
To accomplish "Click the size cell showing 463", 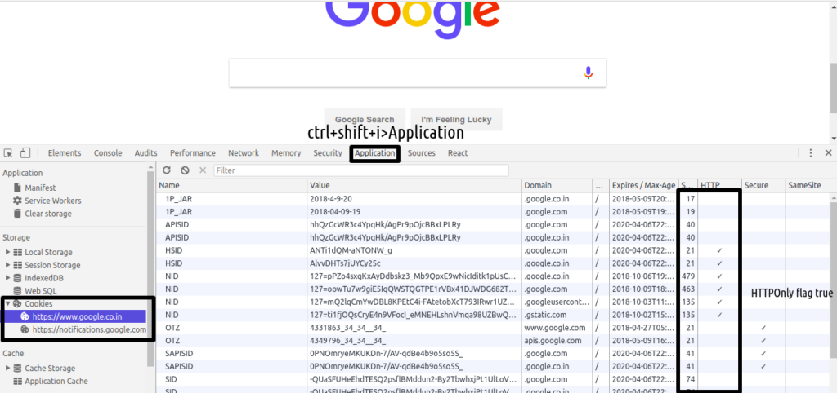I will click(688, 289).
